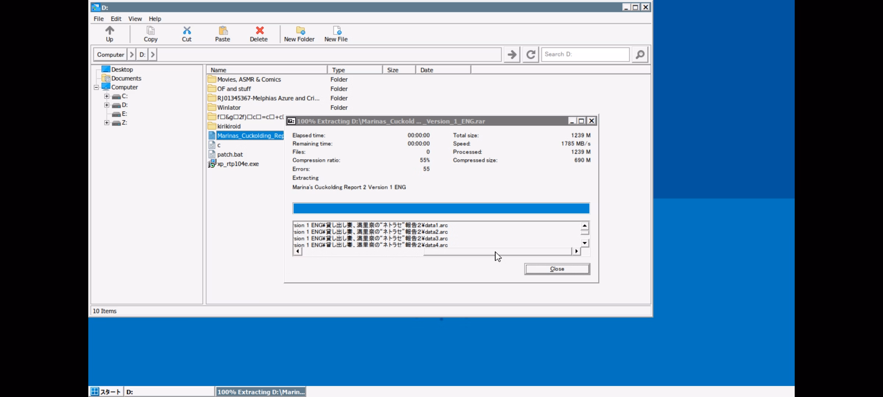
Task: Click the Up navigation arrow icon
Action: pyautogui.click(x=110, y=31)
